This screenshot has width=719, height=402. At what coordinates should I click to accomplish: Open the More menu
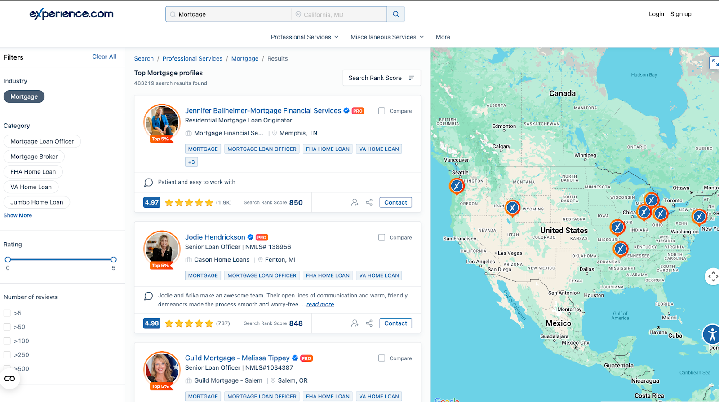(443, 37)
